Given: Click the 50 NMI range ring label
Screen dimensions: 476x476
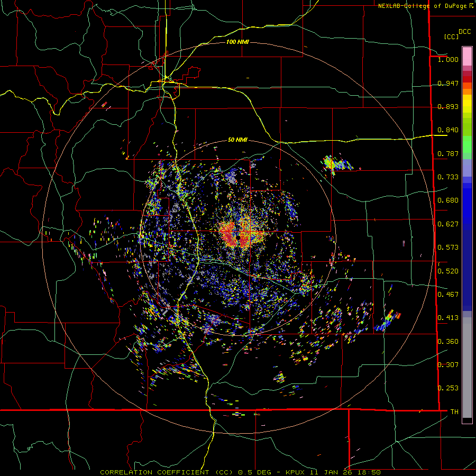Looking at the screenshot, I should pos(237,140).
